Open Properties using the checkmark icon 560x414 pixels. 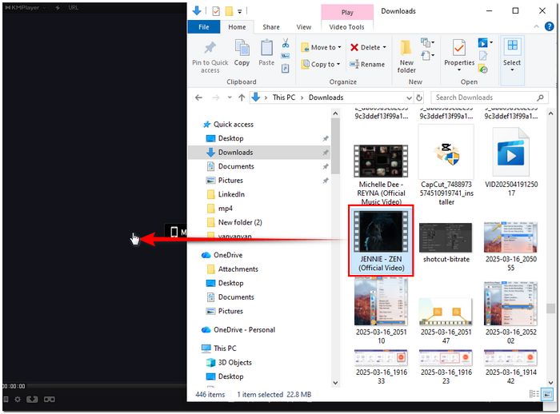(459, 53)
